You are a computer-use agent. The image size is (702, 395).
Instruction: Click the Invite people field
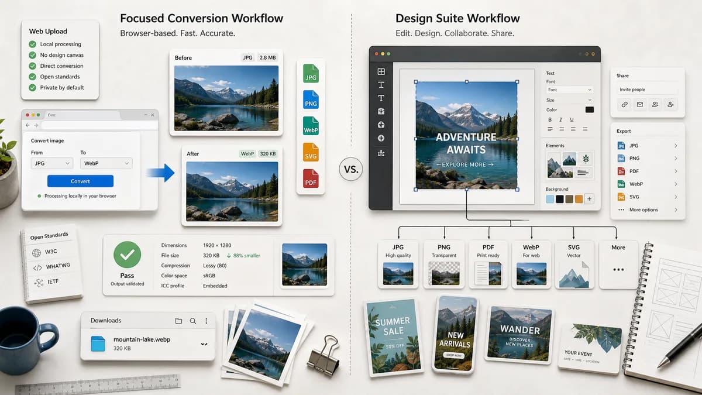click(x=647, y=90)
